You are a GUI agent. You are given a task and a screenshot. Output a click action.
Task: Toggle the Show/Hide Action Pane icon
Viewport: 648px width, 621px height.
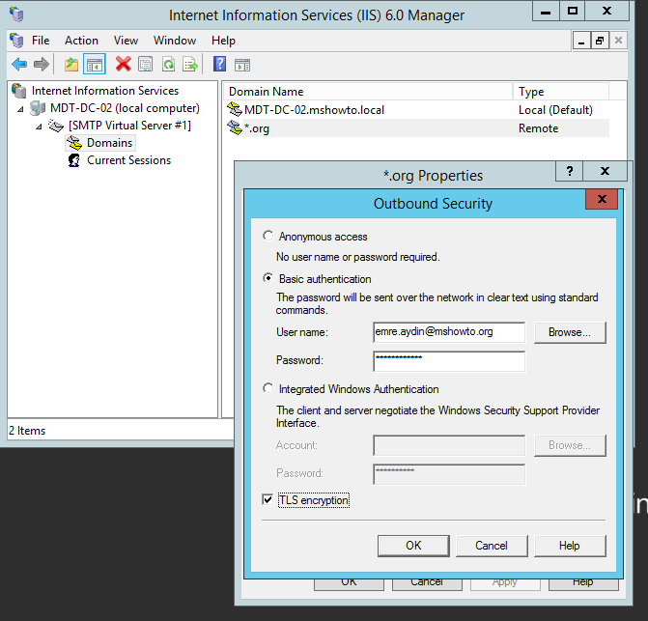click(242, 65)
